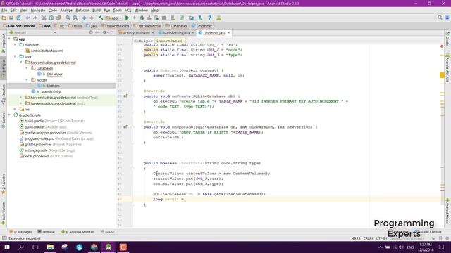The image size is (451, 253).
Task: Open the Project panel settings gear
Action: coord(104,32)
